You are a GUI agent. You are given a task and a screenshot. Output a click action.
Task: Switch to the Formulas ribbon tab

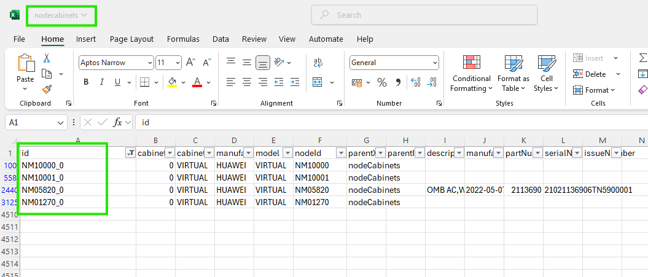183,39
